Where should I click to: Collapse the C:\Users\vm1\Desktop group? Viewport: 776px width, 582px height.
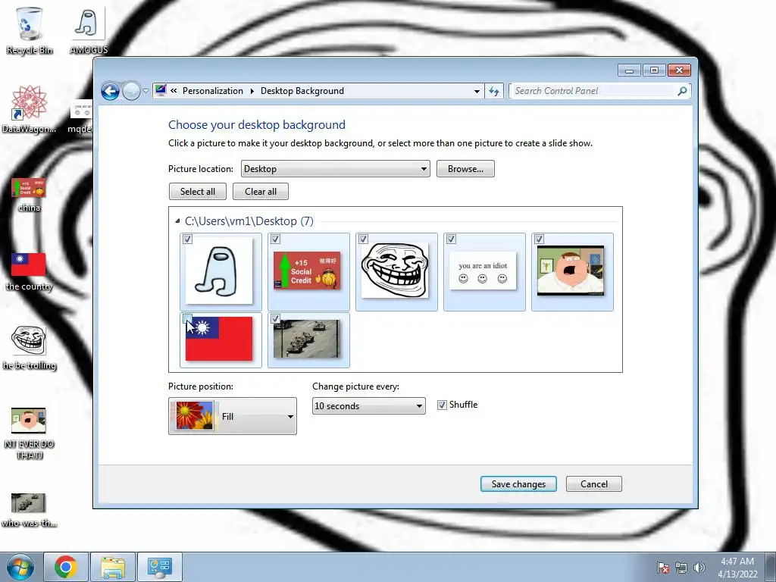coord(177,221)
